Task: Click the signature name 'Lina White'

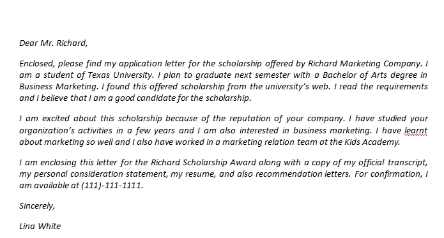Action: click(40, 226)
